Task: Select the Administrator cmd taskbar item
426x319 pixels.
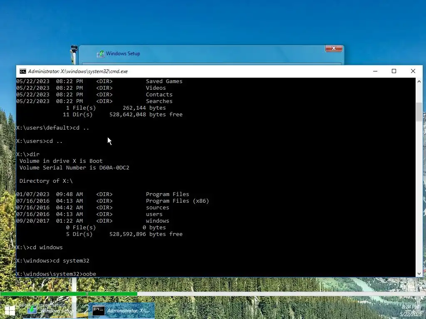Action: coord(122,311)
